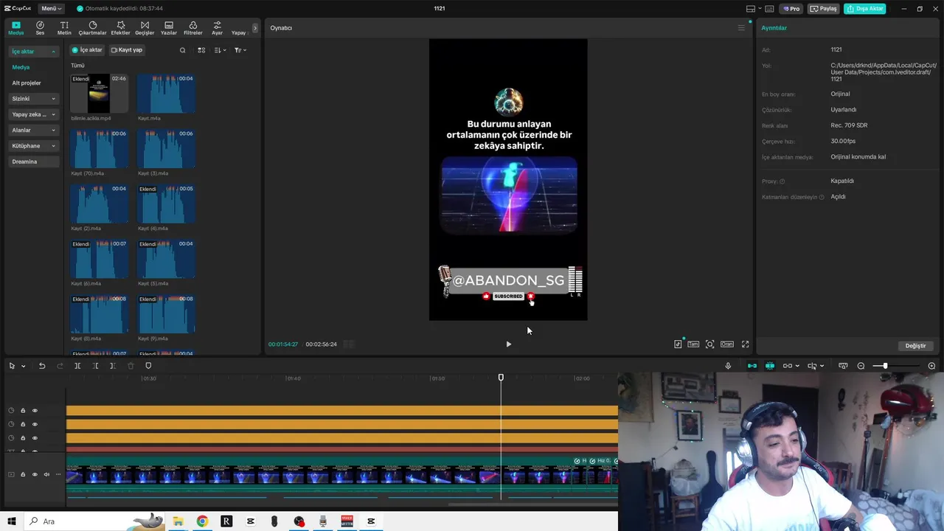
Task: Play the preview video
Action: pyautogui.click(x=508, y=344)
